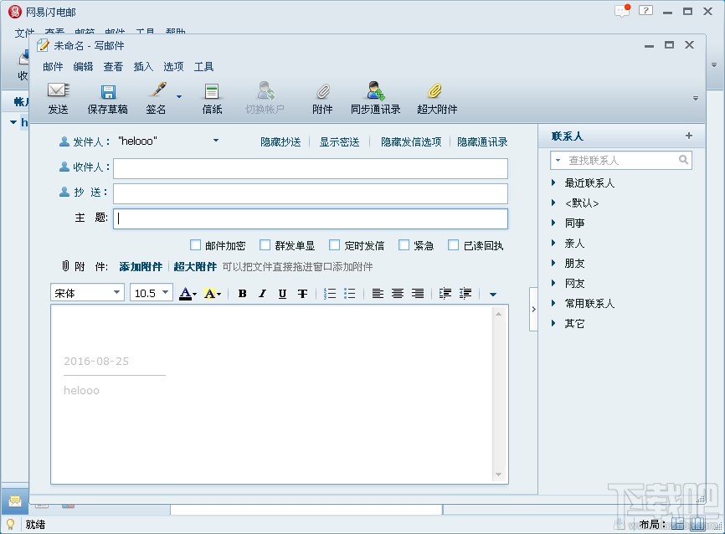Click 隐藏发信选项 link
The image size is (725, 534).
coord(411,142)
